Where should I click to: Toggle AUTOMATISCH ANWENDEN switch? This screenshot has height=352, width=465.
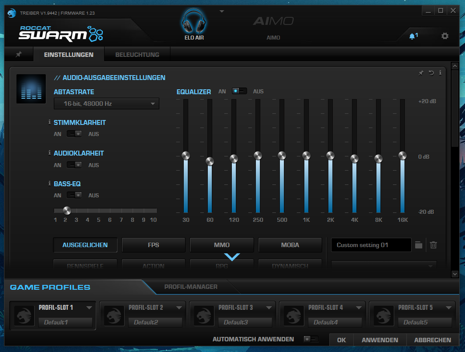[x=311, y=339]
